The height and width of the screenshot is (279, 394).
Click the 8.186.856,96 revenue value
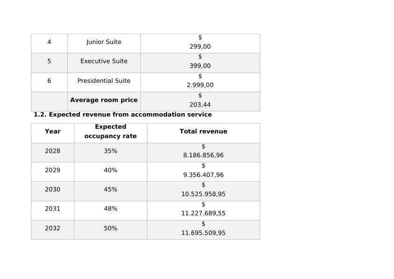click(x=203, y=155)
